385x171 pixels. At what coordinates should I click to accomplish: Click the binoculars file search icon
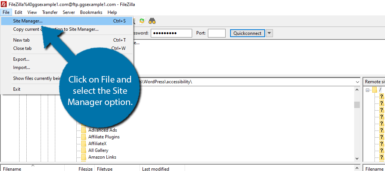(x=152, y=21)
